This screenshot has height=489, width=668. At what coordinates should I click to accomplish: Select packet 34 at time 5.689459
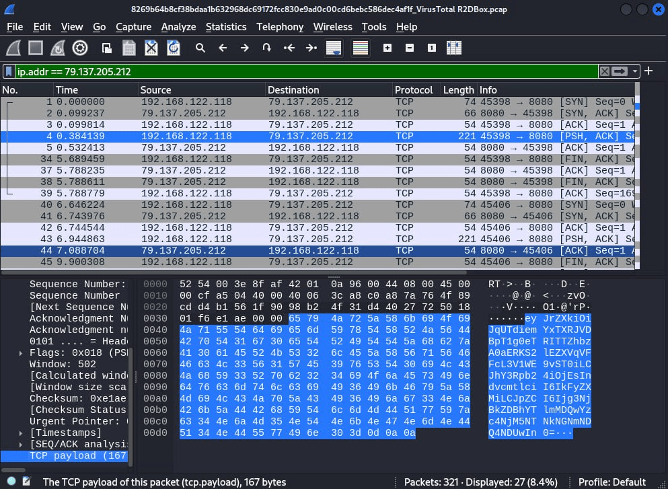click(x=318, y=159)
